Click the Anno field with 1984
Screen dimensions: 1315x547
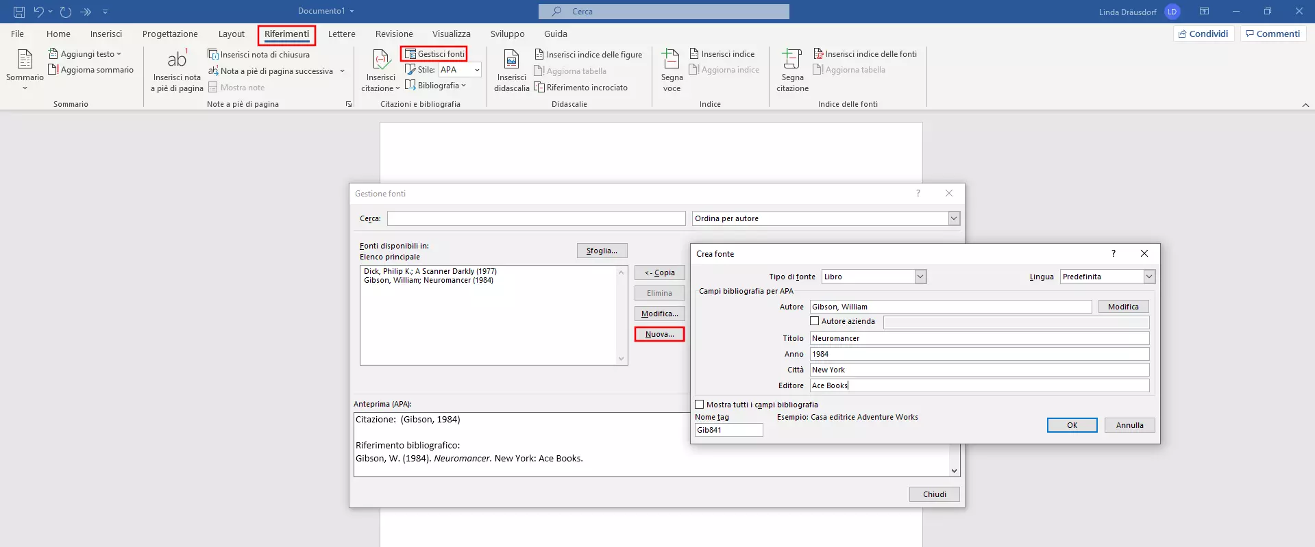point(979,354)
